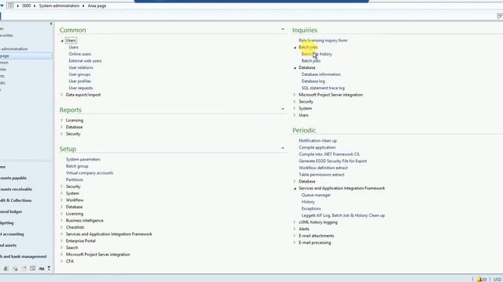Open Leggett AIF Log, Batch Job & History Clean up
Viewport: 503px width, 282px height.
point(343,215)
